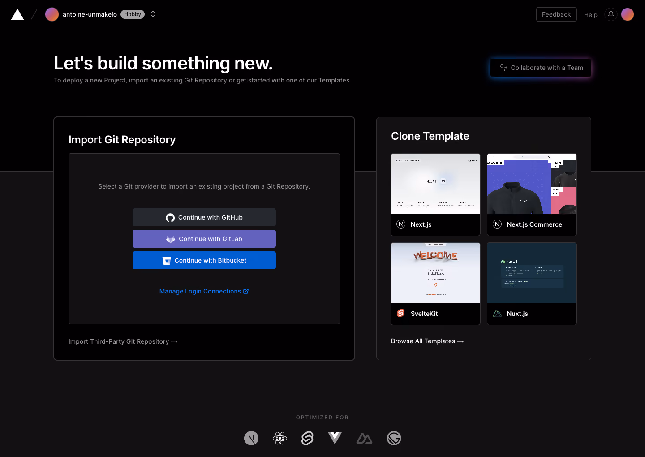Click Collaborate with a Team button
645x457 pixels.
click(x=541, y=68)
